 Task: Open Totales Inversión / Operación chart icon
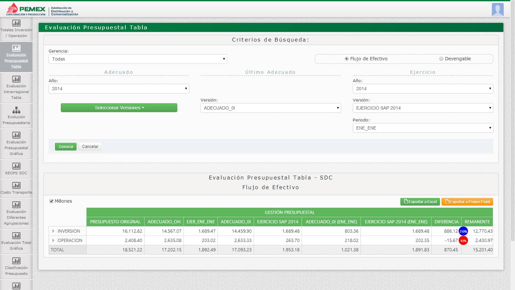[16, 23]
